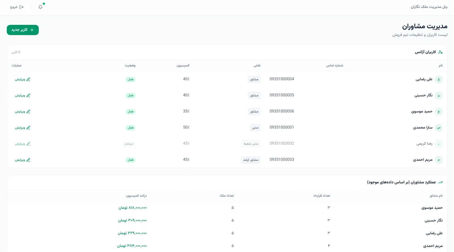
Task: Edit the نگار حسینی user row
Action: click(x=23, y=95)
